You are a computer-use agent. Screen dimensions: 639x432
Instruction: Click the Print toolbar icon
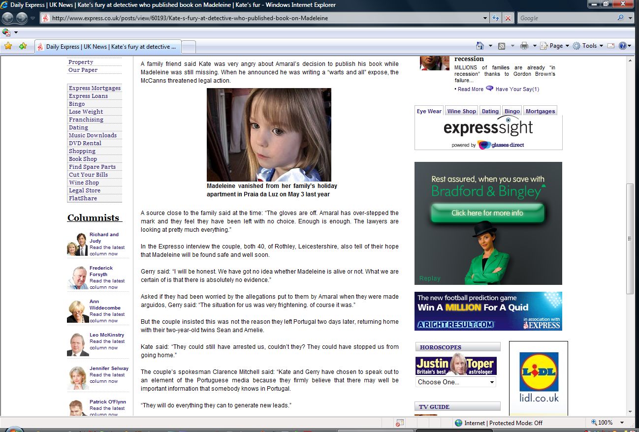pyautogui.click(x=524, y=46)
